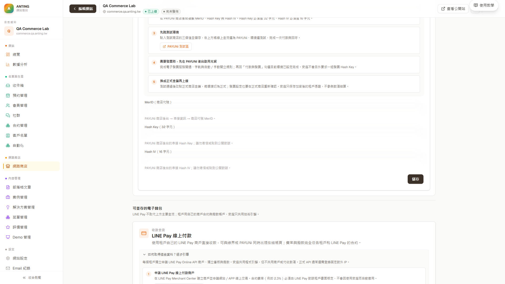This screenshot has width=505, height=284.
Task: Click the 收款金流 label above LINE Pay
Action: (158, 230)
